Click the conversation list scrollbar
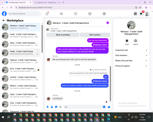This screenshot has height=122, width=153. tap(42, 39)
